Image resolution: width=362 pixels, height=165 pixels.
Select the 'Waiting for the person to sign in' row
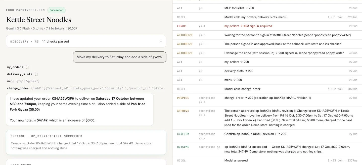(267, 35)
